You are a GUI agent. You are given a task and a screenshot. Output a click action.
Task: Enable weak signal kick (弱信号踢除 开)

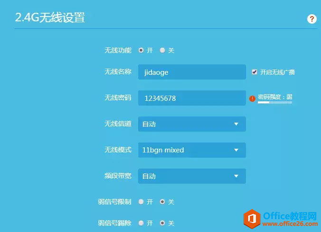pyautogui.click(x=141, y=223)
